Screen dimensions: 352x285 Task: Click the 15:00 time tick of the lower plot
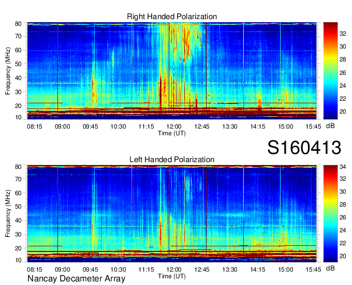[286, 270]
